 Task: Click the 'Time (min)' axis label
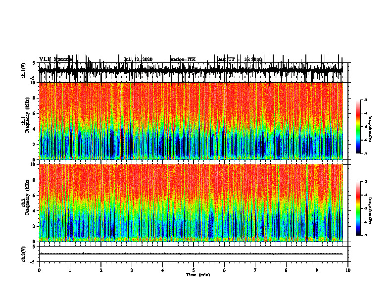198,275
